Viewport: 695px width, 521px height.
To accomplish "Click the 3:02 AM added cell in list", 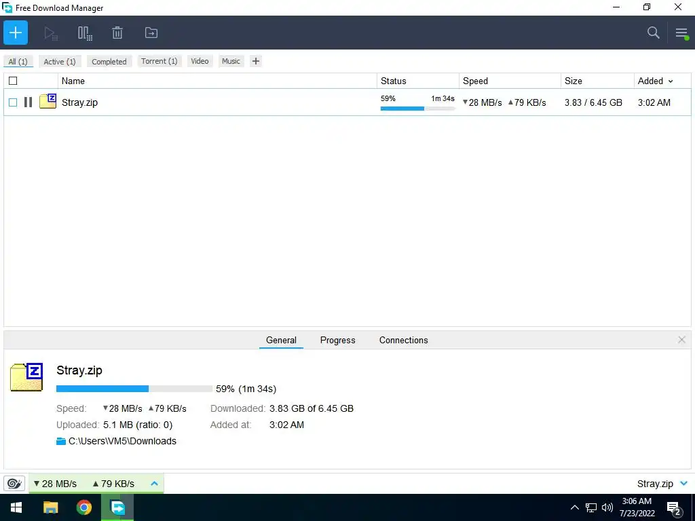I will [654, 102].
